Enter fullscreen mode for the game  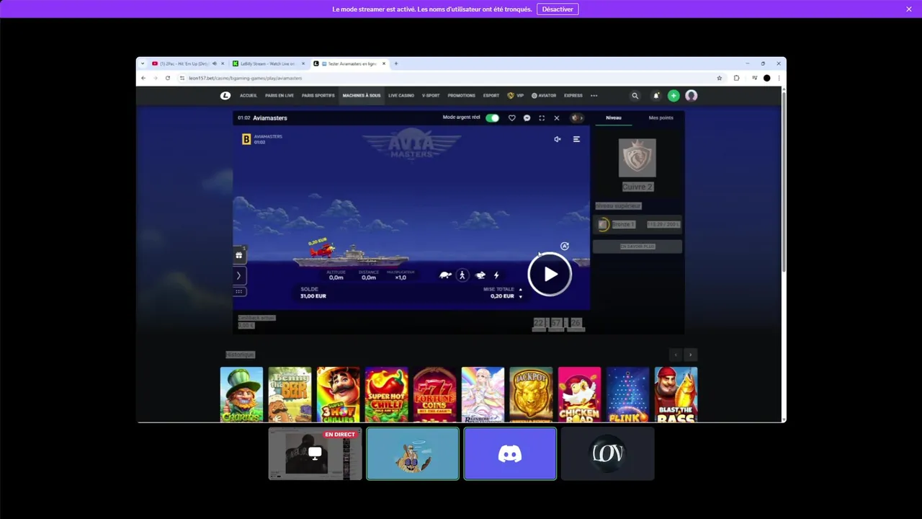click(x=542, y=117)
